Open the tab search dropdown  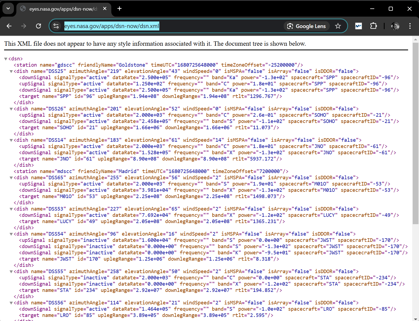click(x=8, y=9)
